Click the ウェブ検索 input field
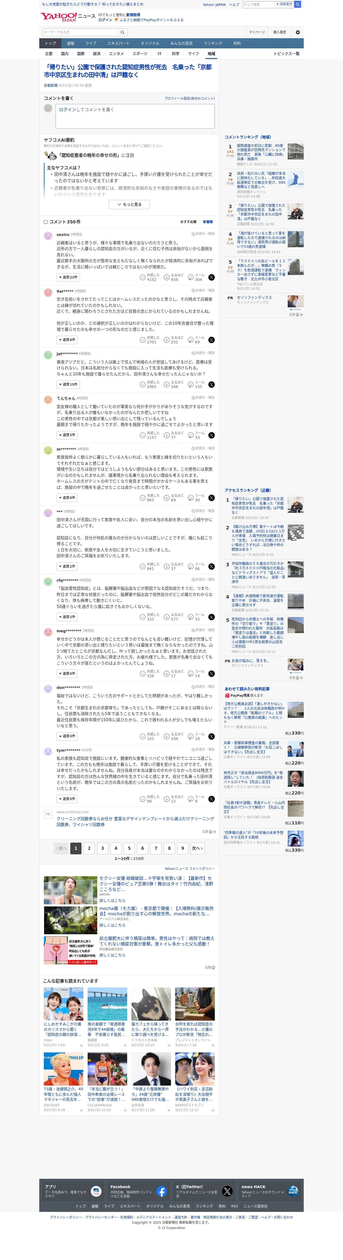The height and width of the screenshot is (1260, 343). [259, 4]
